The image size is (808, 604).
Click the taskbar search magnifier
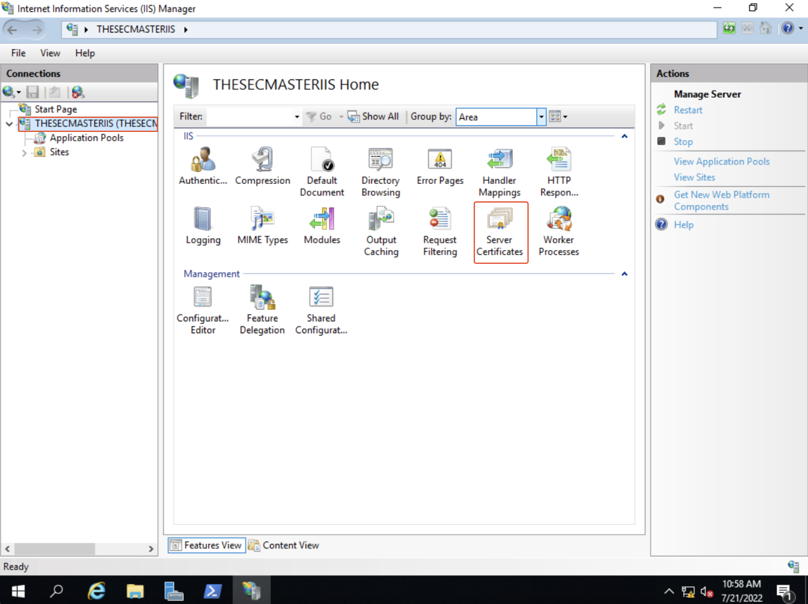(56, 591)
